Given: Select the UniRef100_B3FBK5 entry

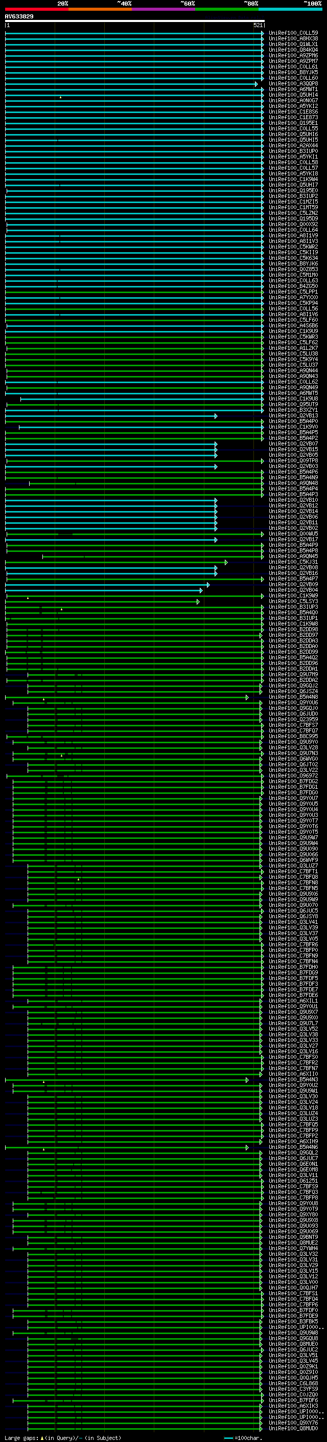Looking at the screenshot, I should tap(293, 1321).
